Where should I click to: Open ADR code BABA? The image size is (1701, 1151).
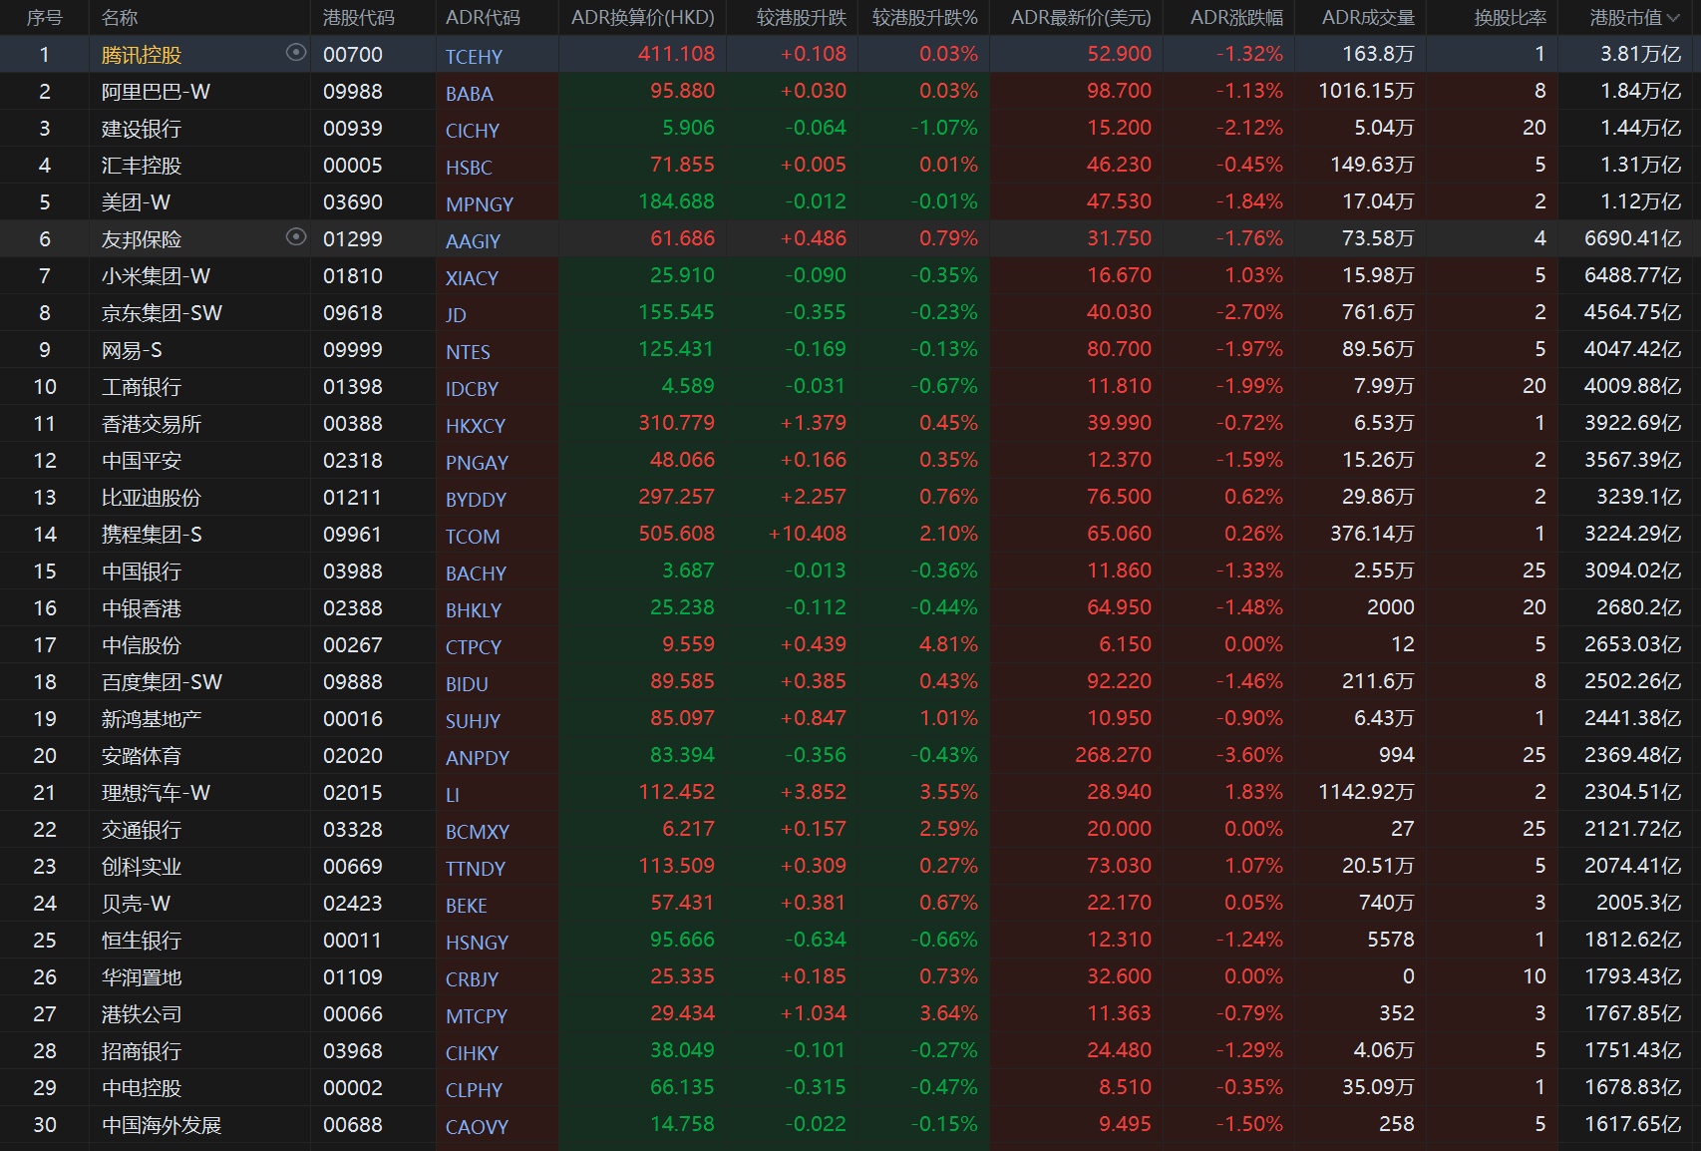pos(470,94)
